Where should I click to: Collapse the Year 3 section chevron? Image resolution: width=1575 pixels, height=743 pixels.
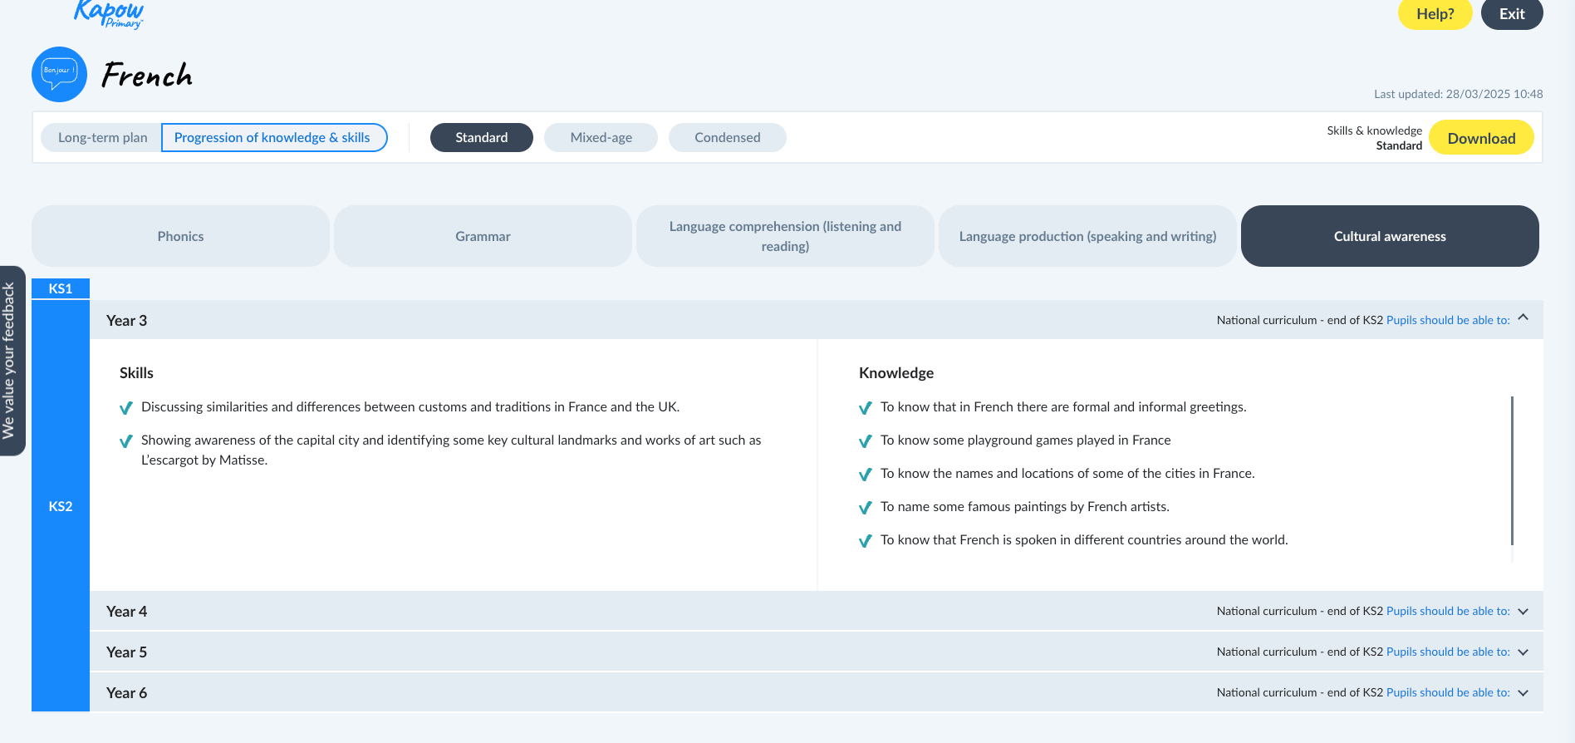pyautogui.click(x=1523, y=318)
